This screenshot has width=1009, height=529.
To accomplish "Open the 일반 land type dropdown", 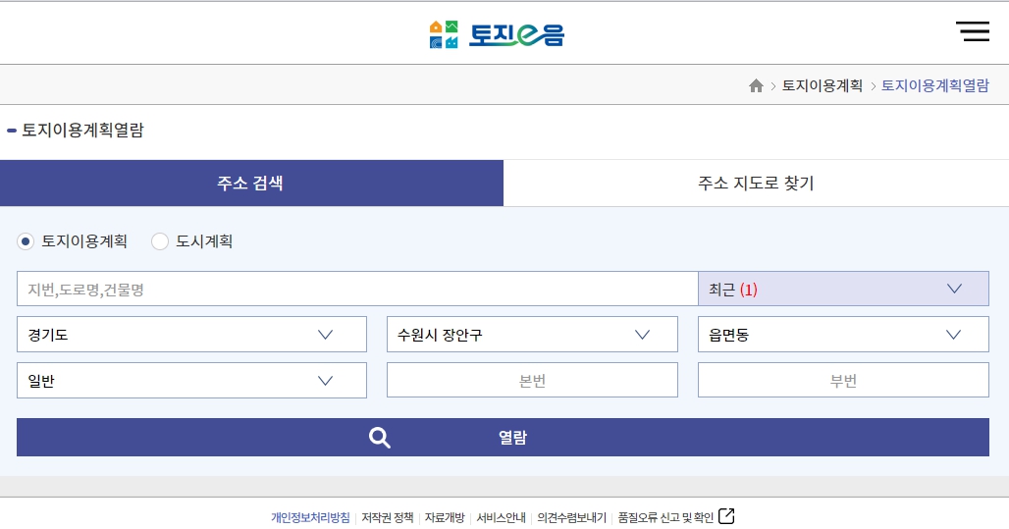I will [191, 381].
